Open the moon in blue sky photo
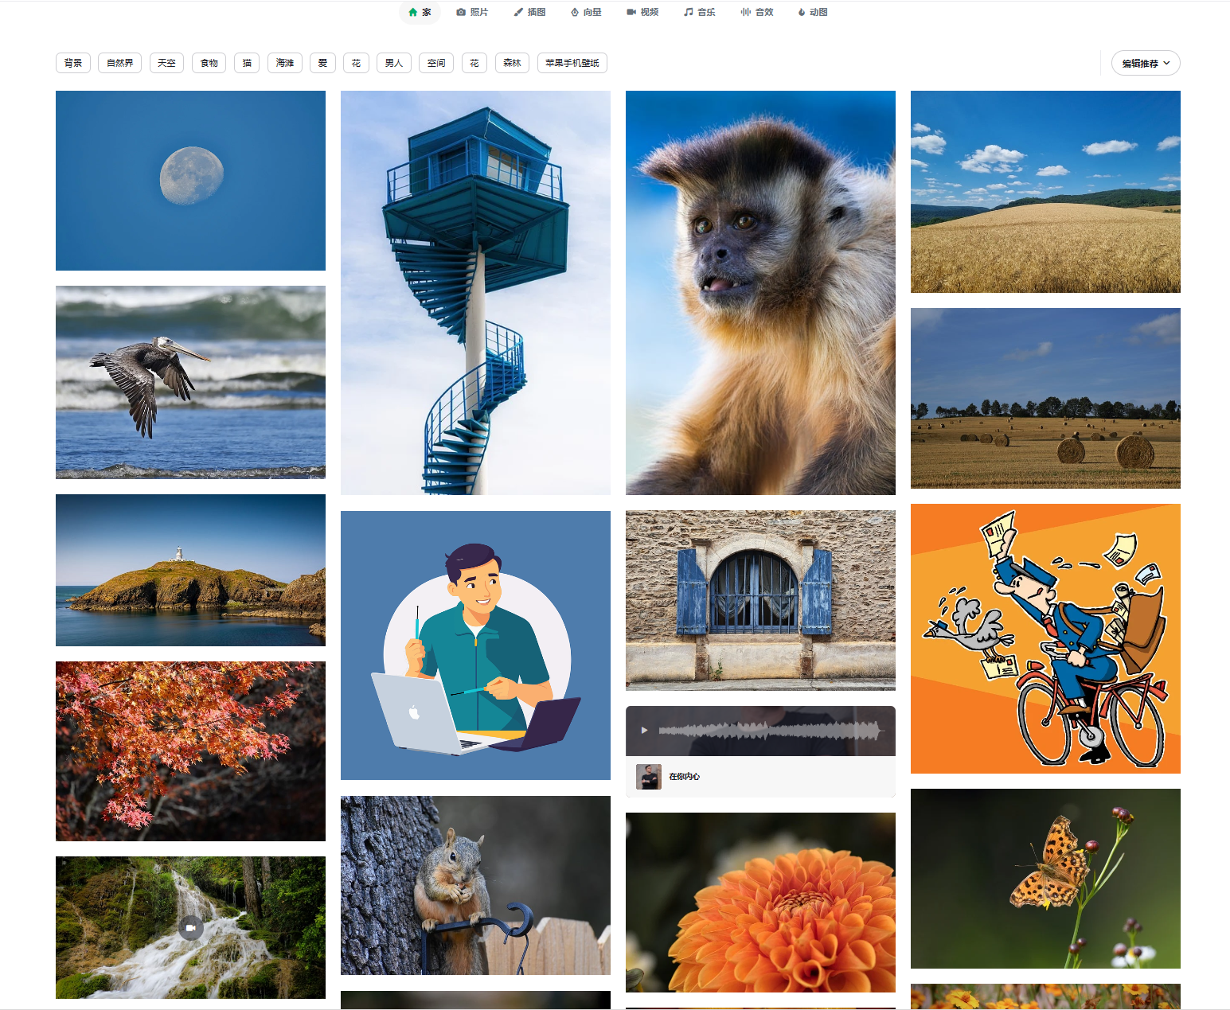Screen dimensions: 1230x1010 pos(190,181)
